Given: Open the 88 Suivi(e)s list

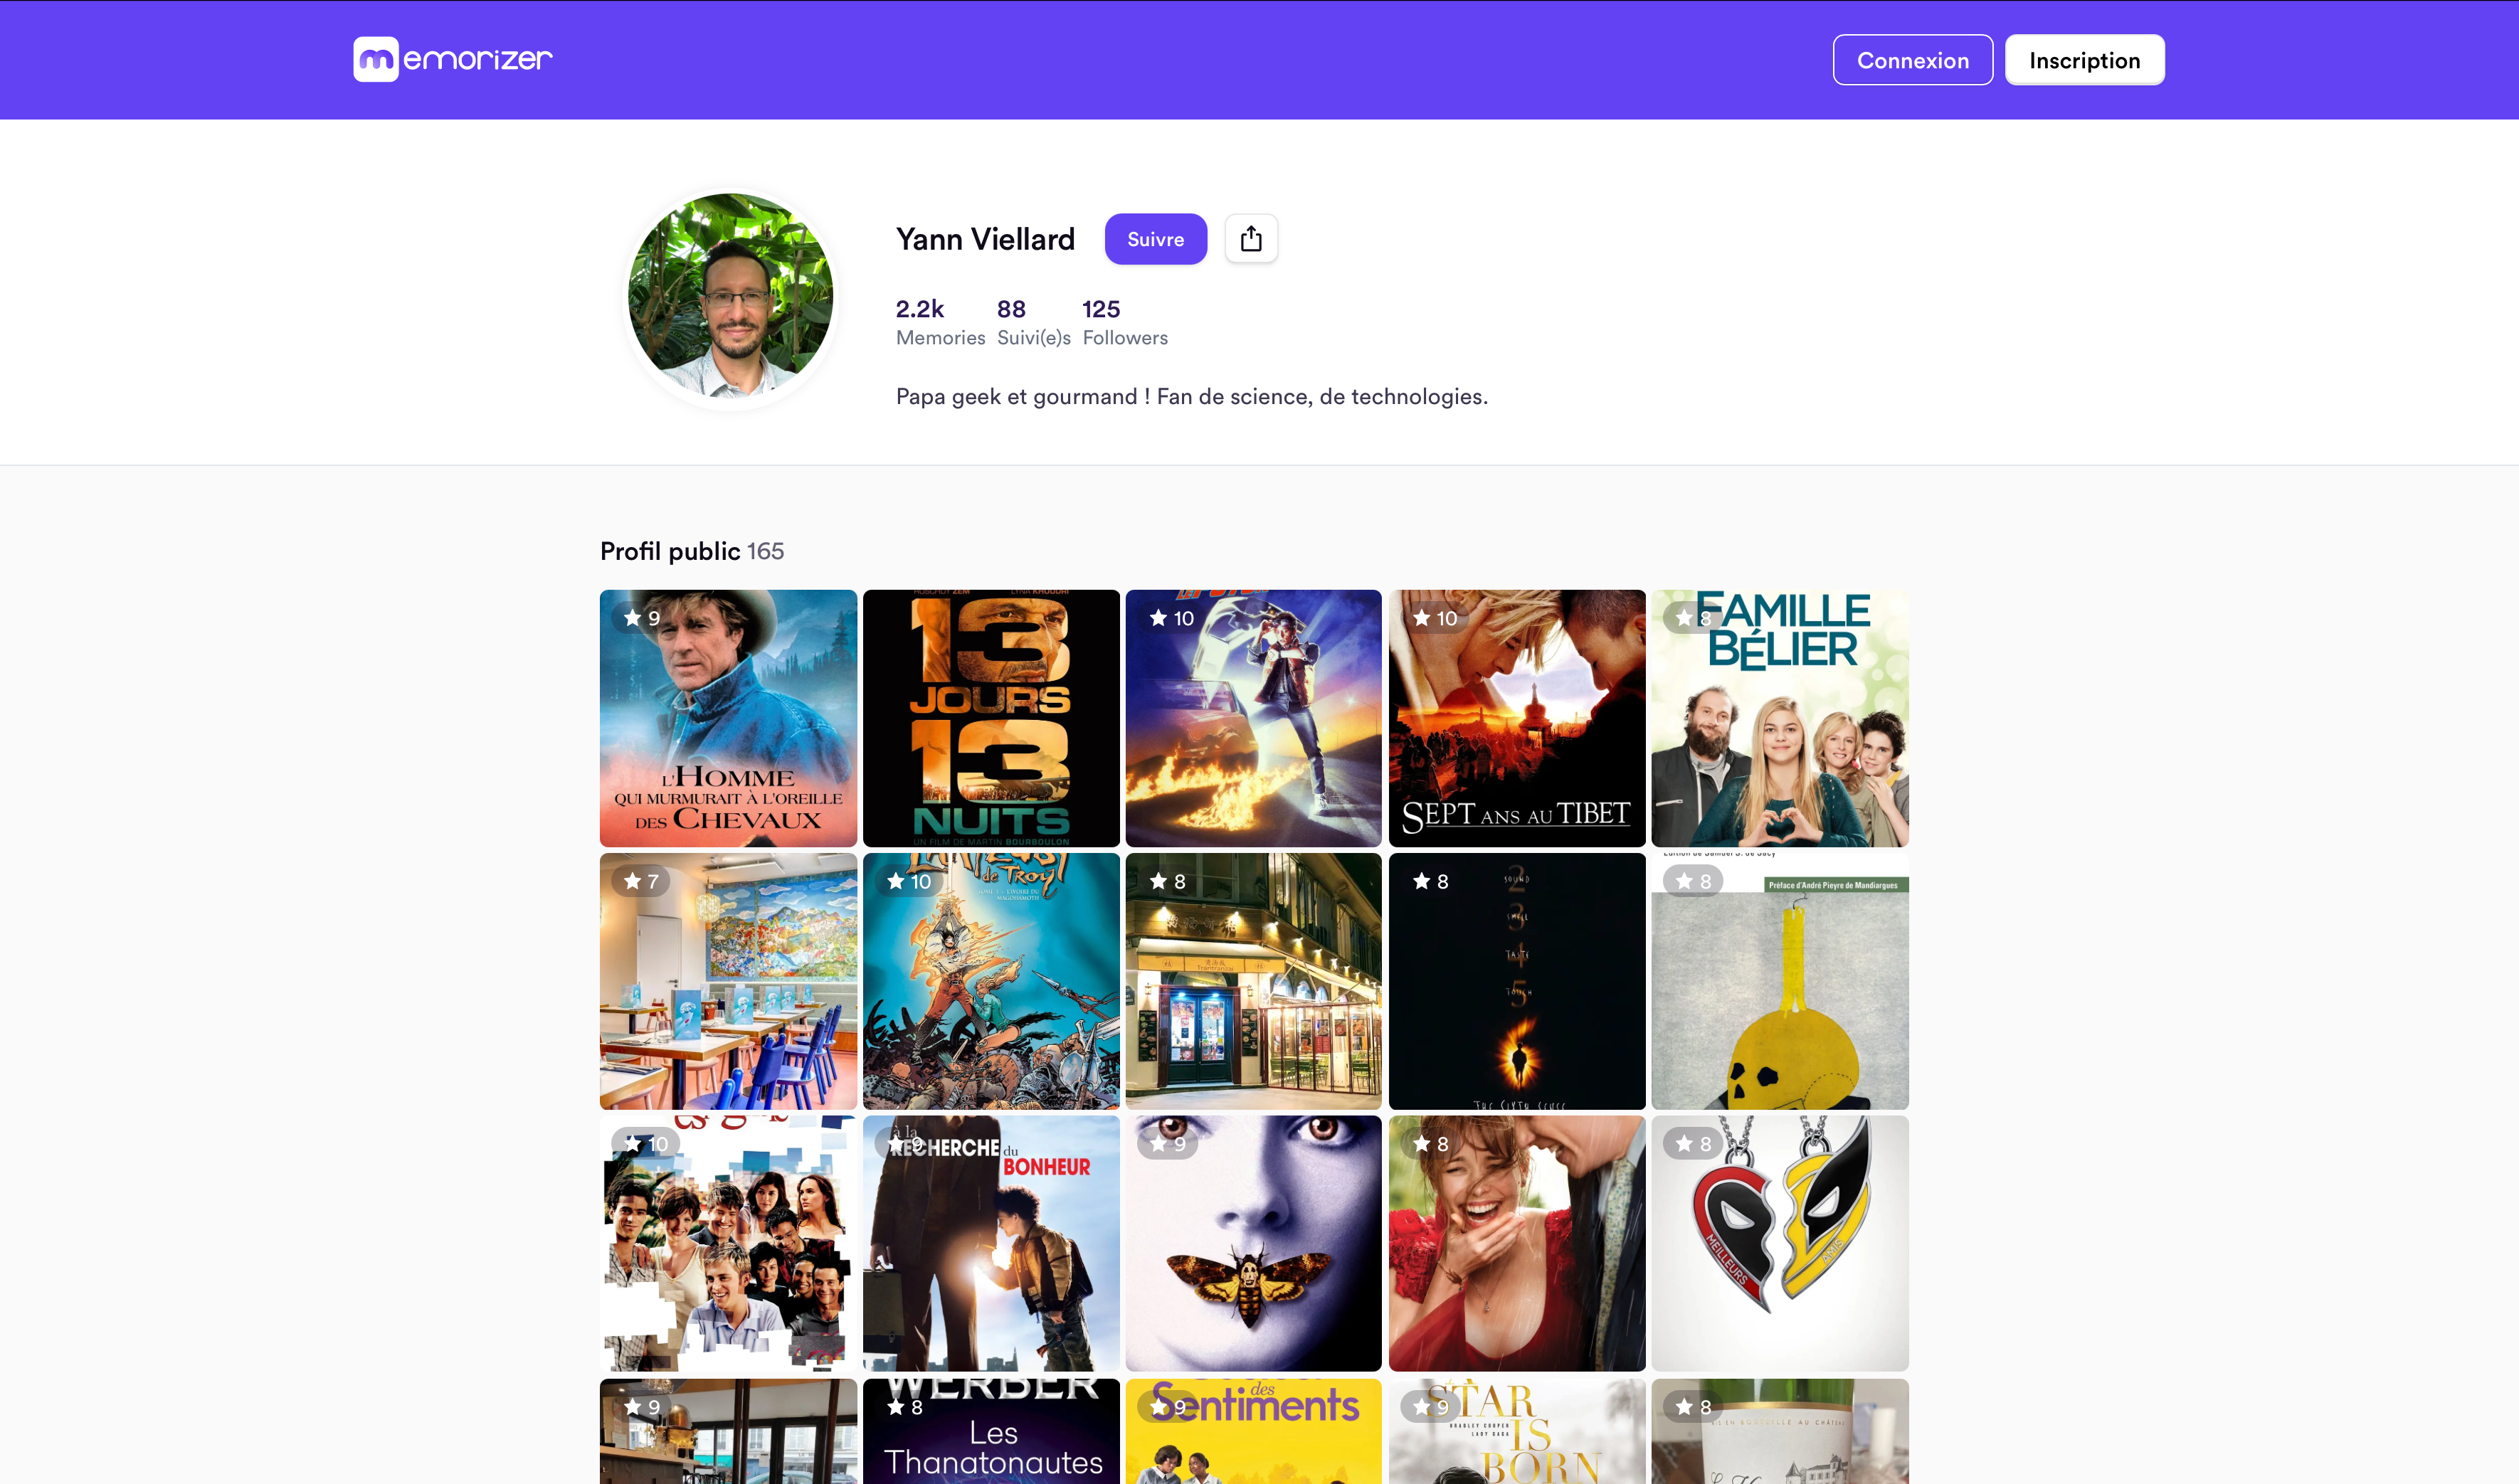Looking at the screenshot, I should coord(1033,322).
